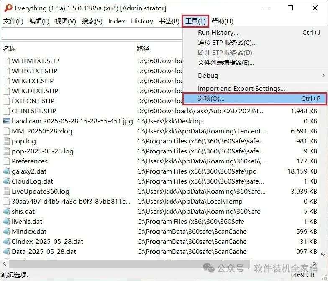Click the file icon beside WHTMTXT.SHP
The height and width of the screenshot is (281, 328).
(x=7, y=61)
